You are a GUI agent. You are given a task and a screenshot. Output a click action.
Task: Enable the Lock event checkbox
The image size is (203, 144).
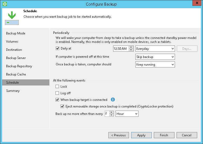pyautogui.click(x=57, y=87)
